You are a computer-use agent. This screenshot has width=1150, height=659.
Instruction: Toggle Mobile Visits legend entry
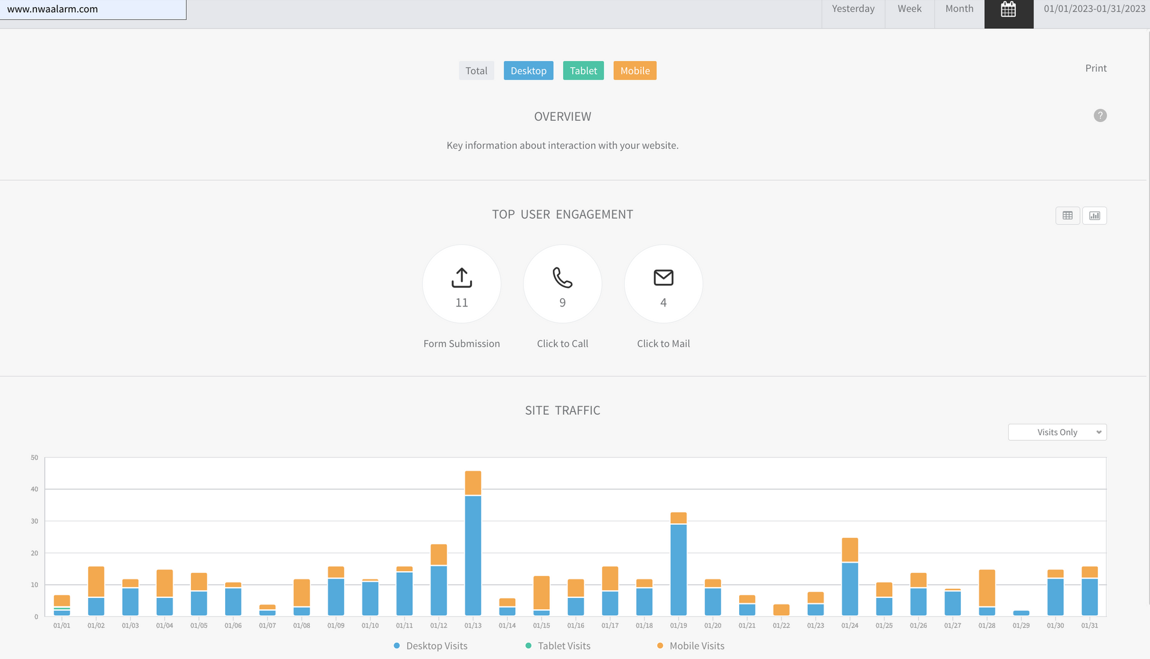pos(697,646)
